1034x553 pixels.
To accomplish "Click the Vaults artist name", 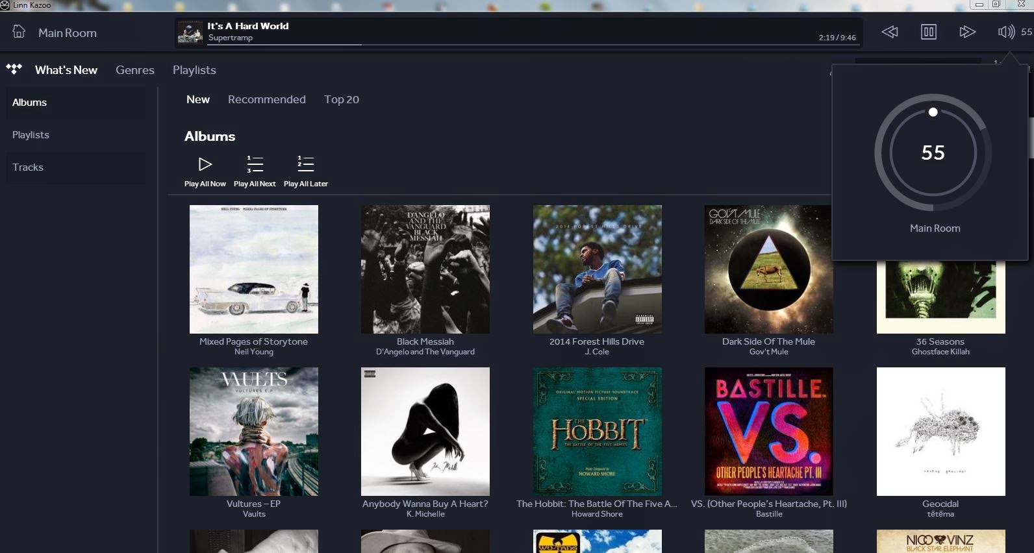I will 254,514.
